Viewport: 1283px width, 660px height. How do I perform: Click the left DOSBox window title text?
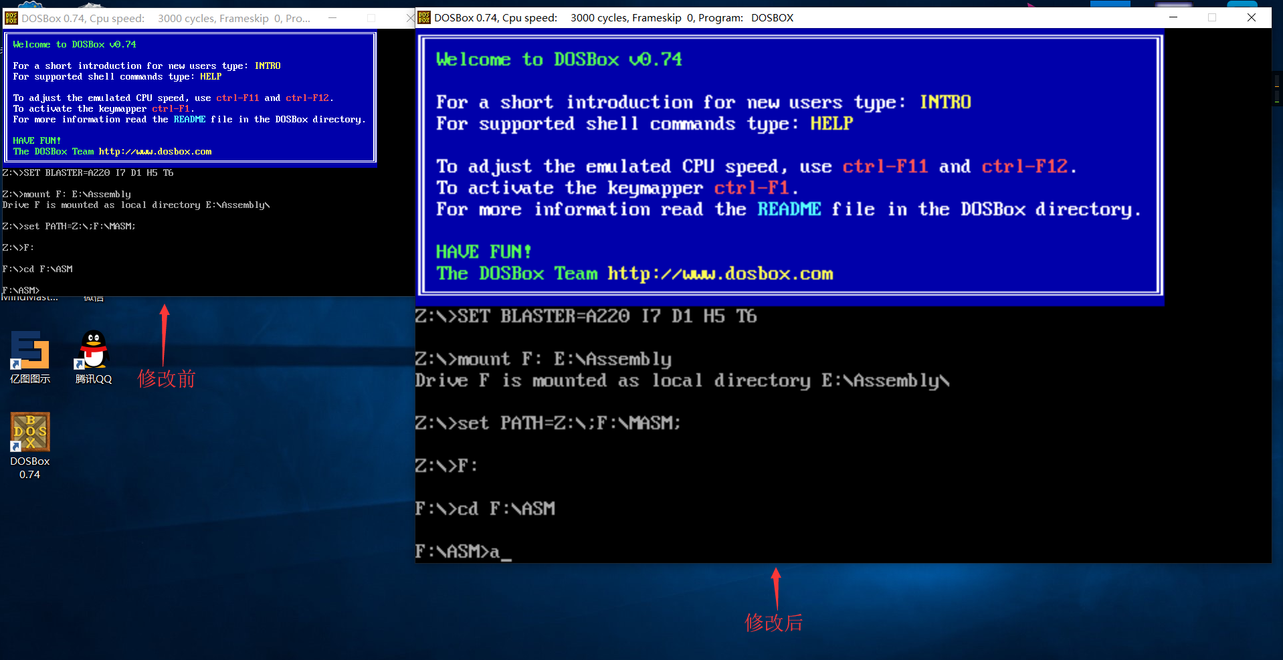[x=166, y=19]
